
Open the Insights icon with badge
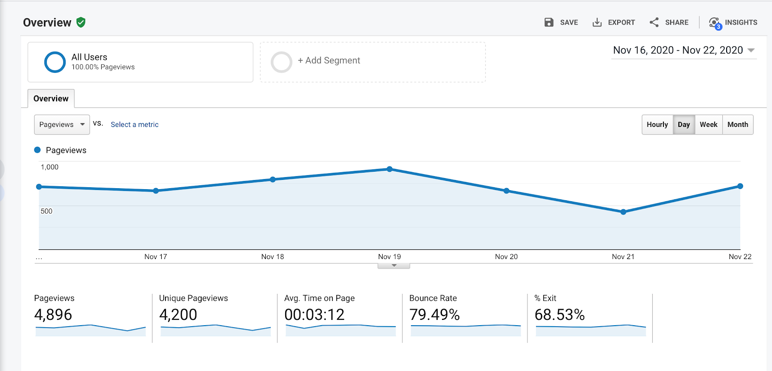714,23
